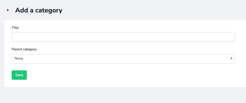Show the options list under Parent category

pos(123,59)
